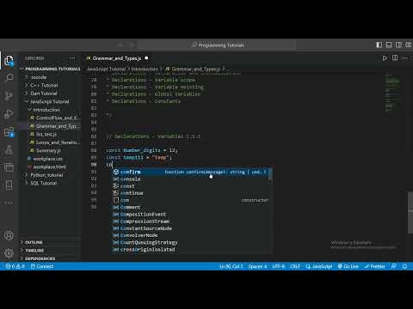413x309 pixels.
Task: Click the CRLF line ending indicator
Action: coord(295,266)
